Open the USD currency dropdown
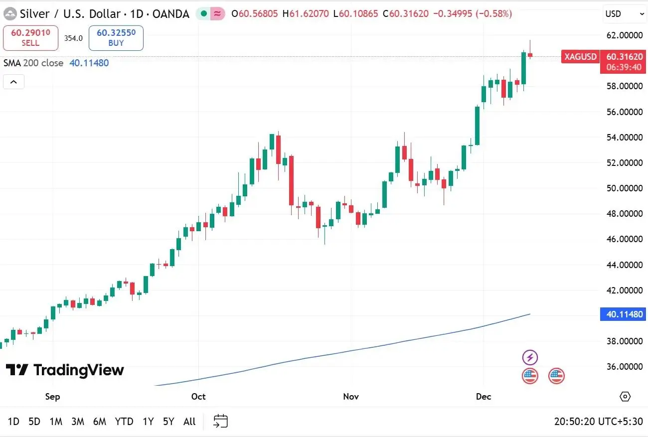 pos(625,14)
